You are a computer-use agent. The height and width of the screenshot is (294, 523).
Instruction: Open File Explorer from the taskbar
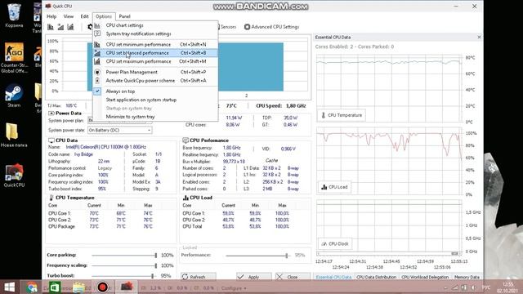78,287
